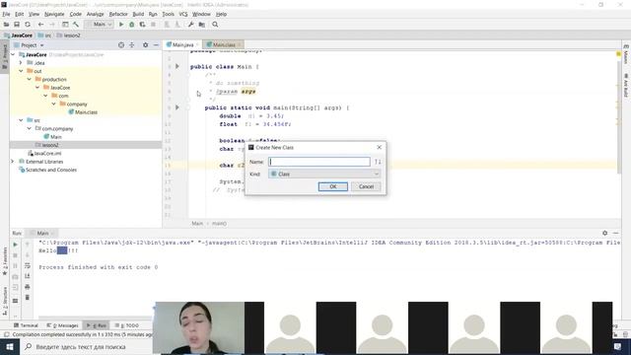
Task: Run Main with green play button
Action: [x=120, y=25]
